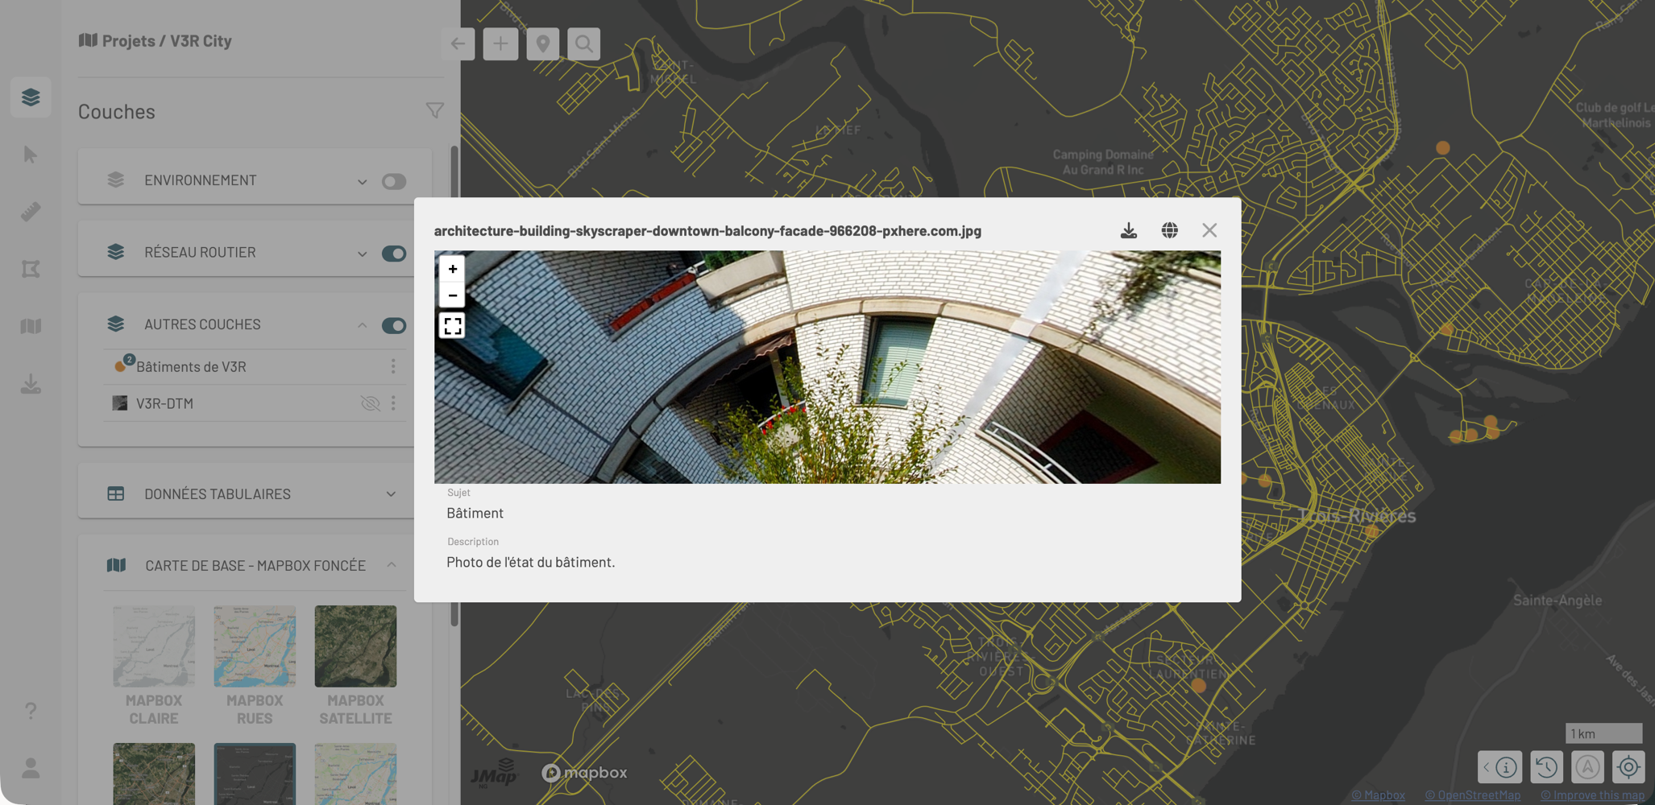Close the photo viewer dialog

click(1209, 230)
